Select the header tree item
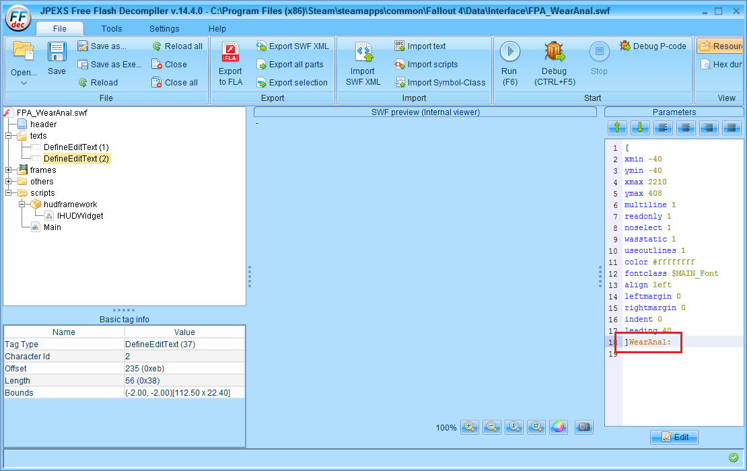This screenshot has width=747, height=471. (43, 124)
